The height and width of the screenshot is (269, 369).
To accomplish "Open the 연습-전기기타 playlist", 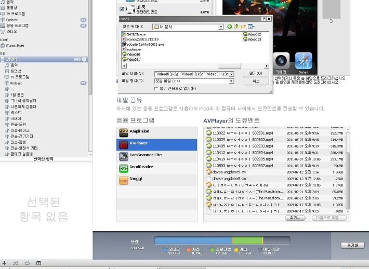I will [x=19, y=137].
